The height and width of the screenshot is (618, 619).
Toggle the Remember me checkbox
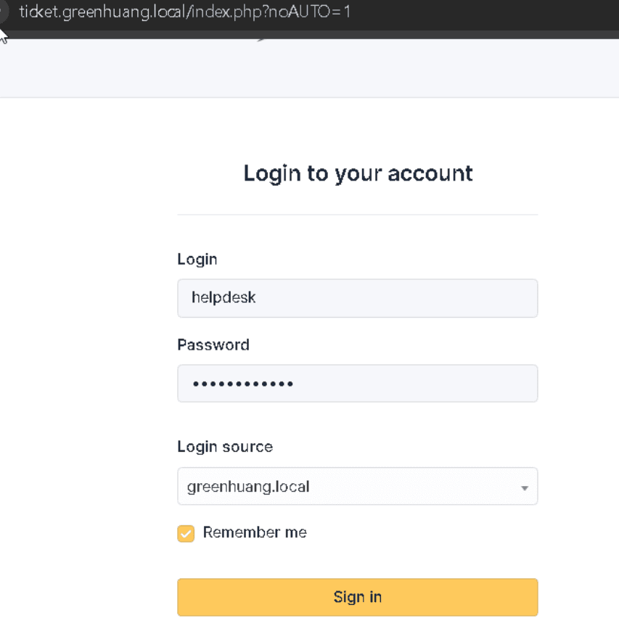click(186, 534)
